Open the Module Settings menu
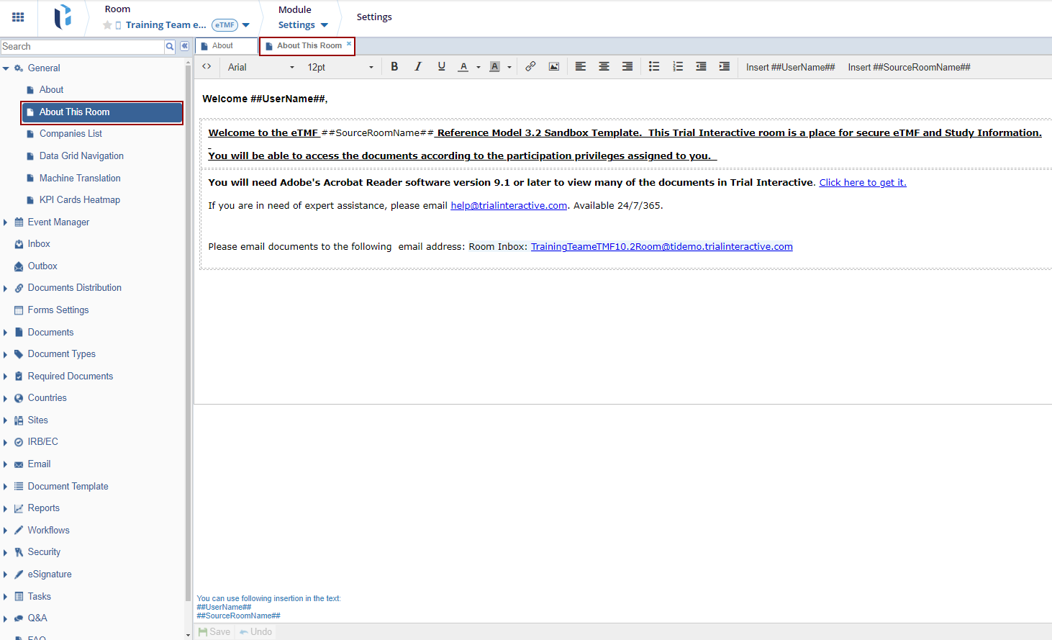Screen dimensions: 1052x640 pyautogui.click(x=303, y=25)
